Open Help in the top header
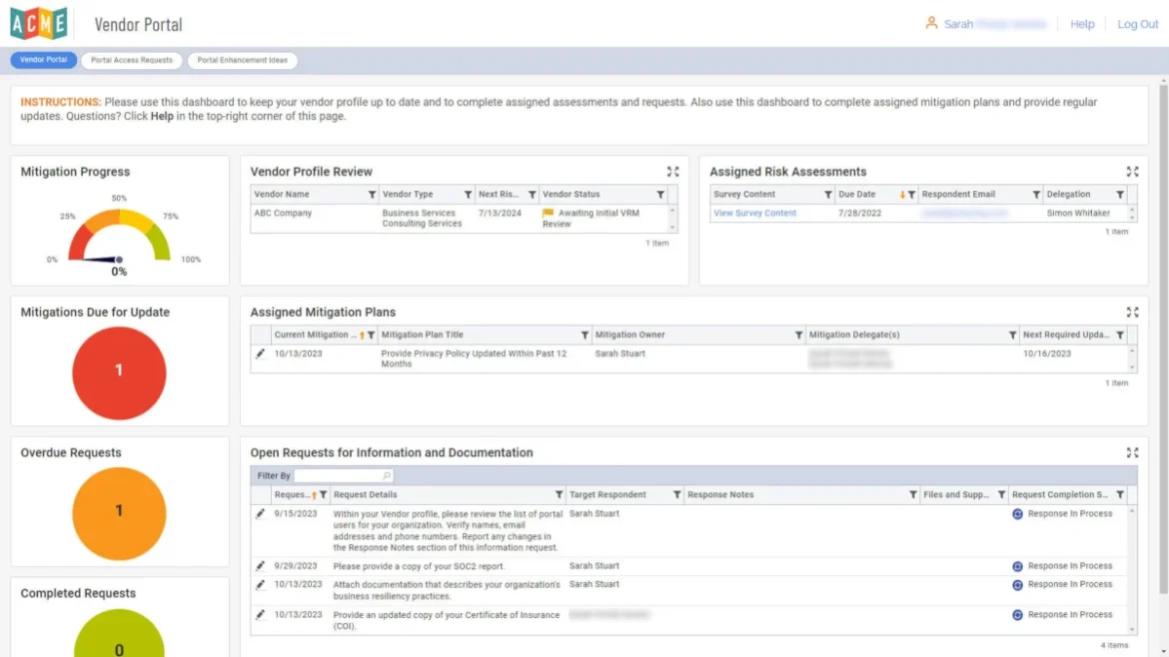Viewport: 1169px width, 657px height. (1082, 24)
